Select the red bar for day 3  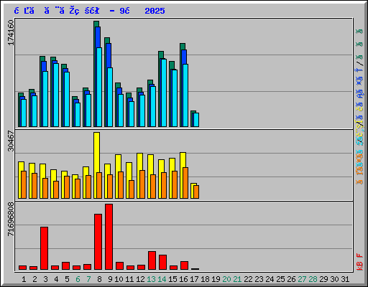click(x=44, y=248)
